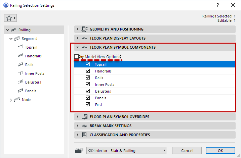The width and height of the screenshot is (241, 158).
Task: Select the Railing root tree item
Action: 24,30
